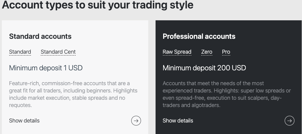This screenshot has width=302, height=134.
Task: Click the word requotes in Standard description
Action: coord(20,106)
